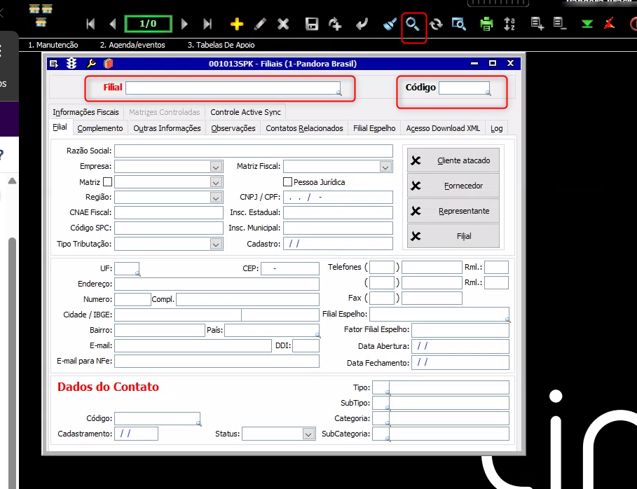
Task: Toggle the Representante button
Action: (453, 211)
